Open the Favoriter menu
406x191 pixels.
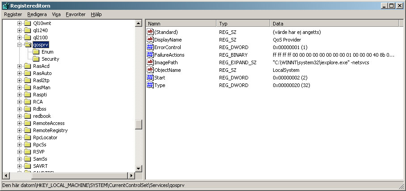(76, 14)
